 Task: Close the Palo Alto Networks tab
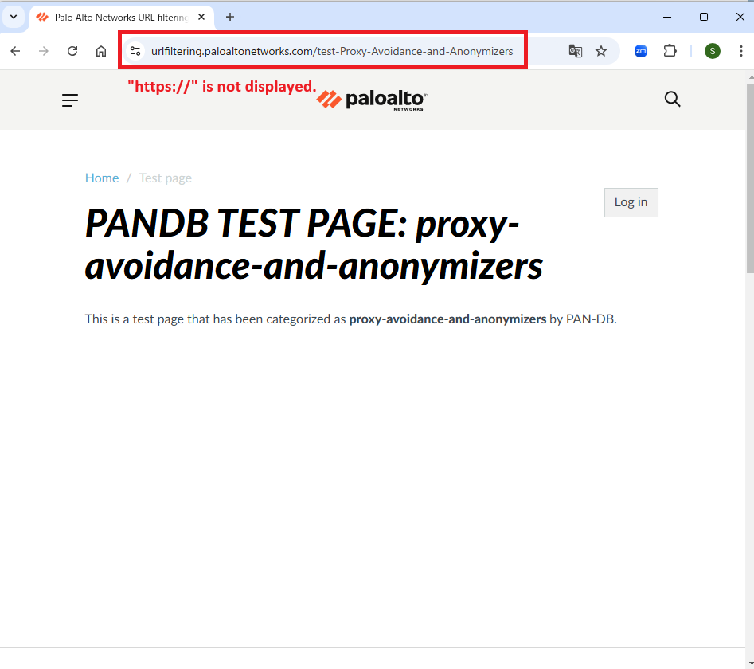(201, 17)
